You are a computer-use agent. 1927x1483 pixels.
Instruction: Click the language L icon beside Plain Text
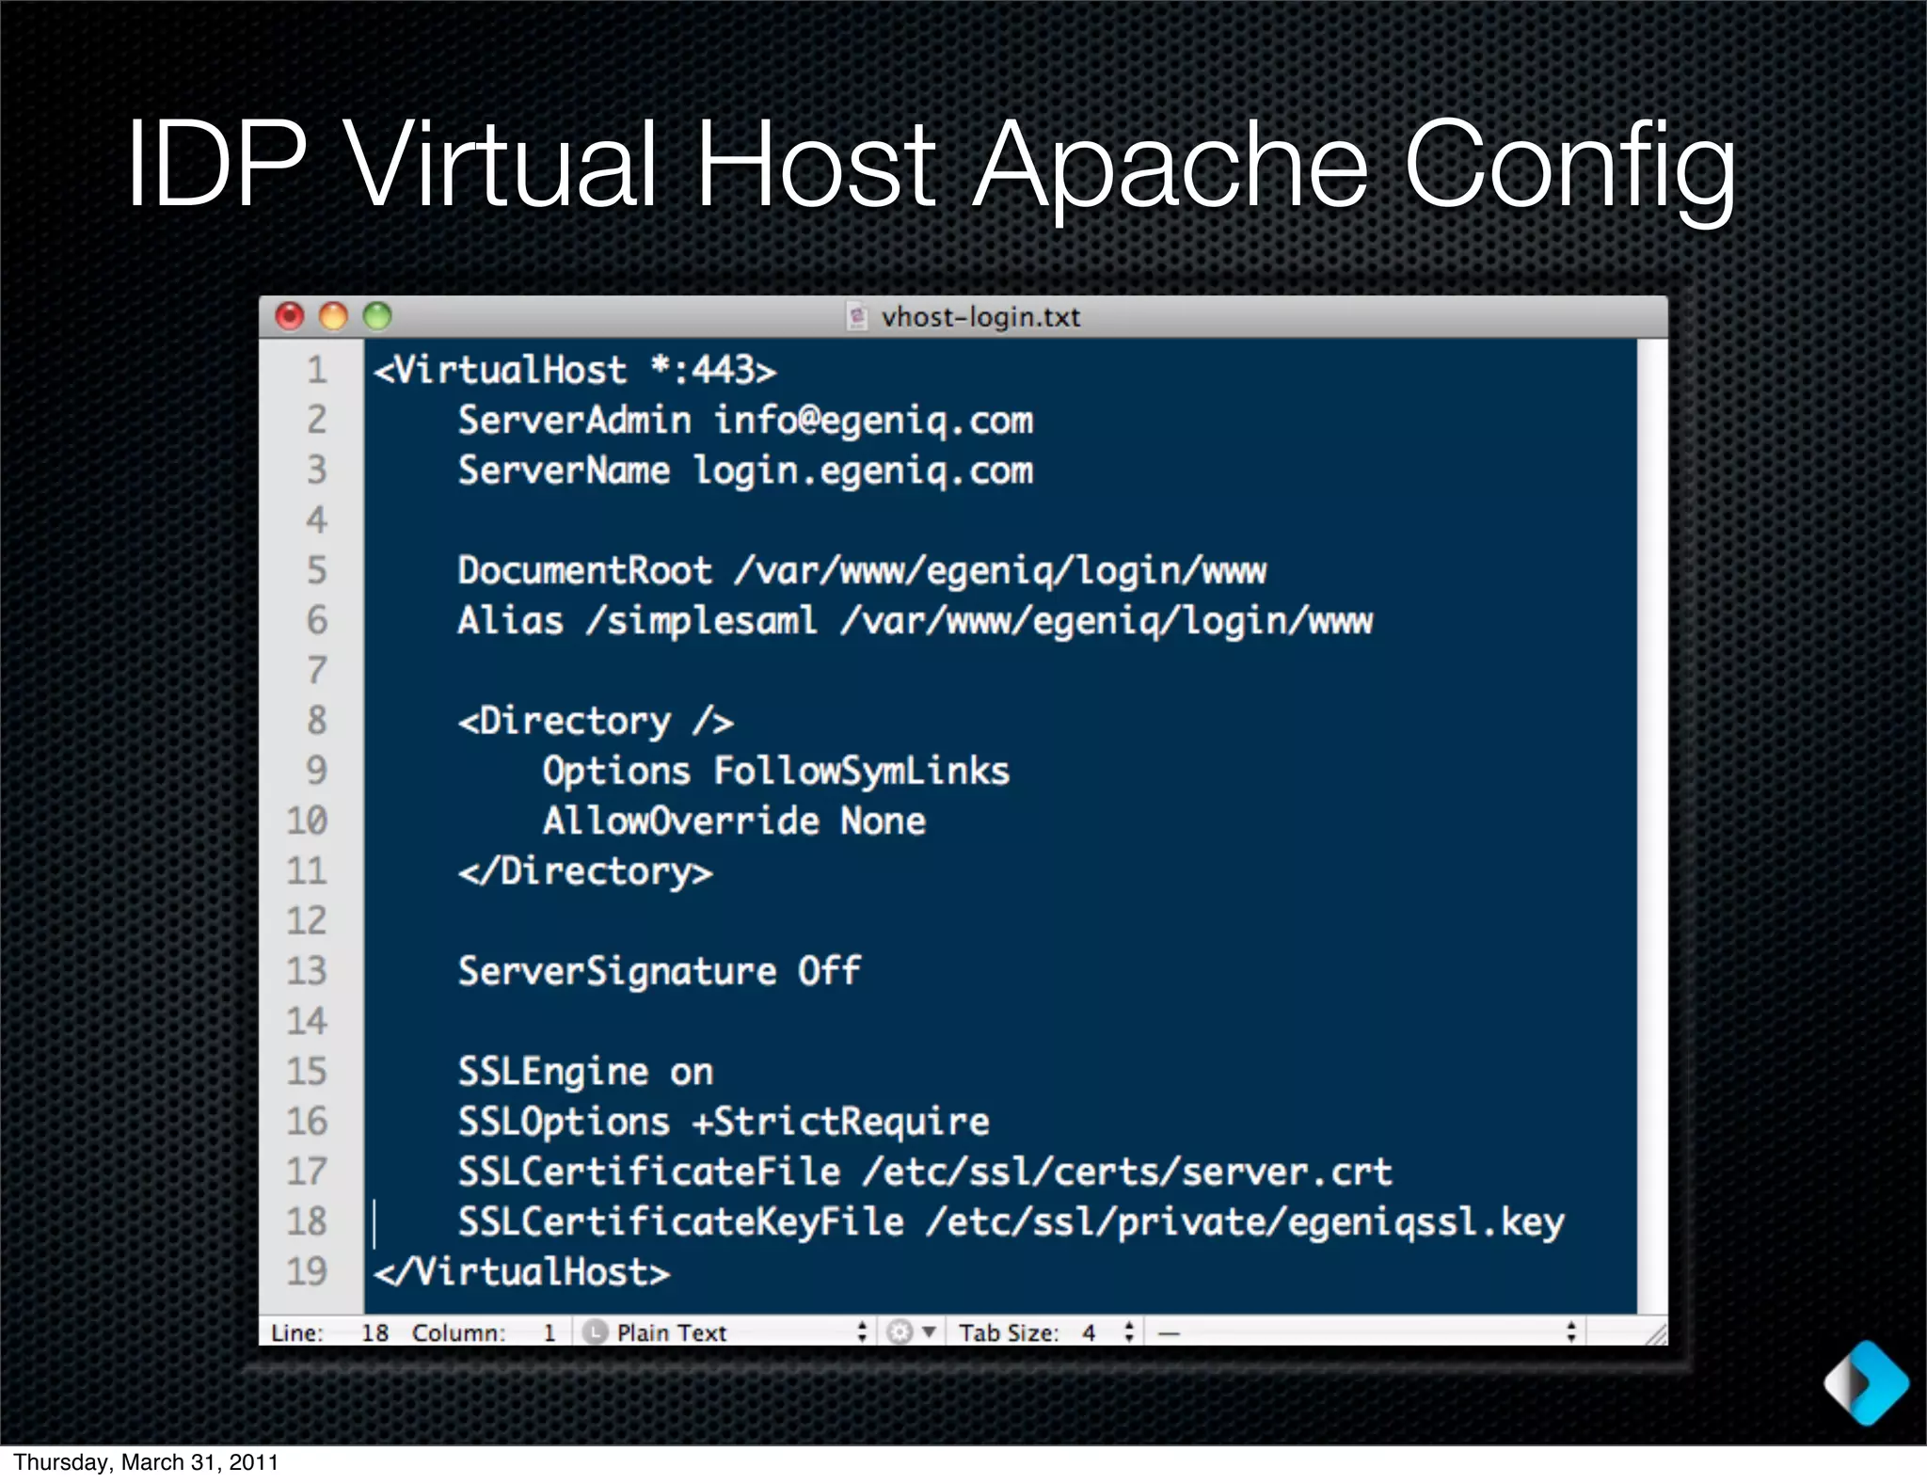(594, 1332)
